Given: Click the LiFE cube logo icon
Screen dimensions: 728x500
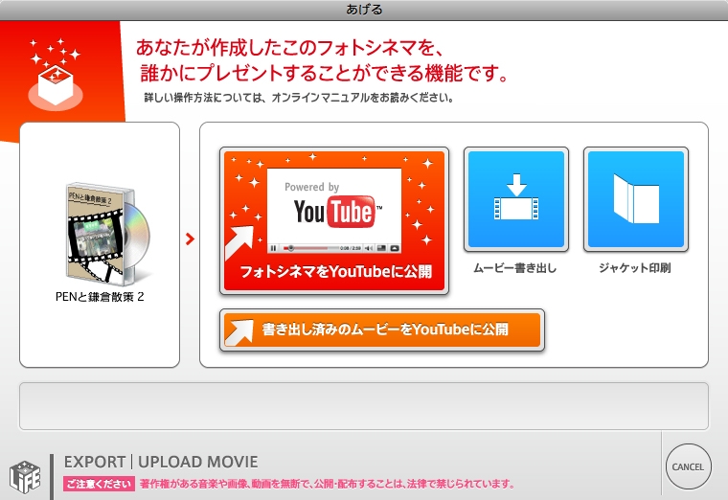Looking at the screenshot, I should pyautogui.click(x=25, y=477).
